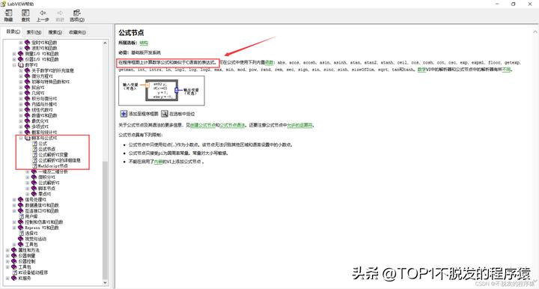Image resolution: width=539 pixels, height=289 pixels.
Task: Click the page icon beside 选择VI
Action: 21,233
